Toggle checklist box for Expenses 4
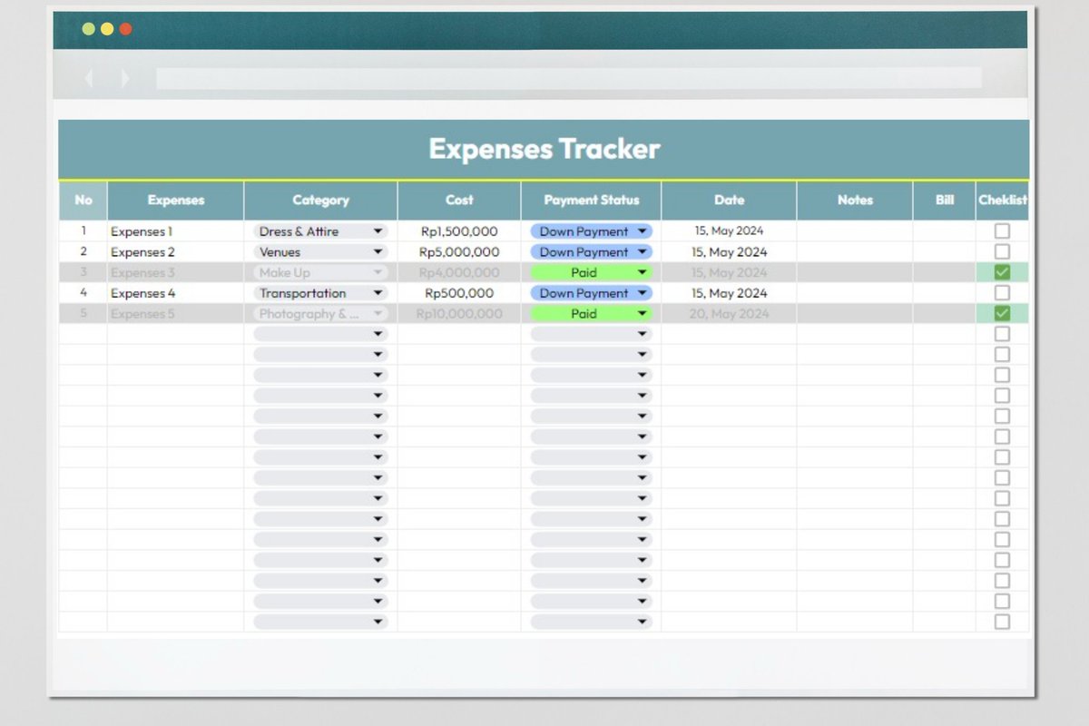The height and width of the screenshot is (726, 1089). 1002,293
